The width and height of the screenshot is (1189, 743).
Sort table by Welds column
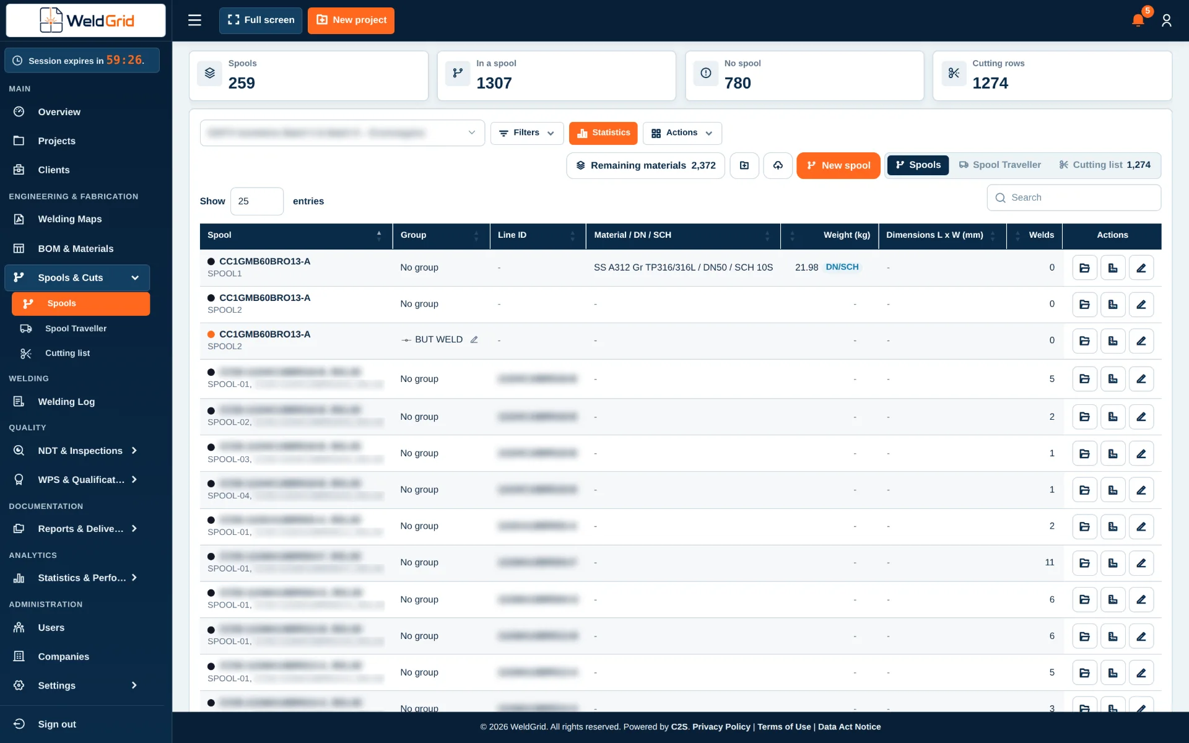click(x=1034, y=236)
